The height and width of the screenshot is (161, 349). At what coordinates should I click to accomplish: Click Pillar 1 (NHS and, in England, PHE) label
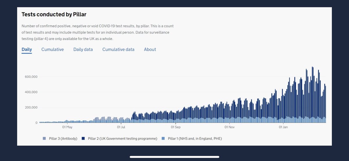coord(195,139)
